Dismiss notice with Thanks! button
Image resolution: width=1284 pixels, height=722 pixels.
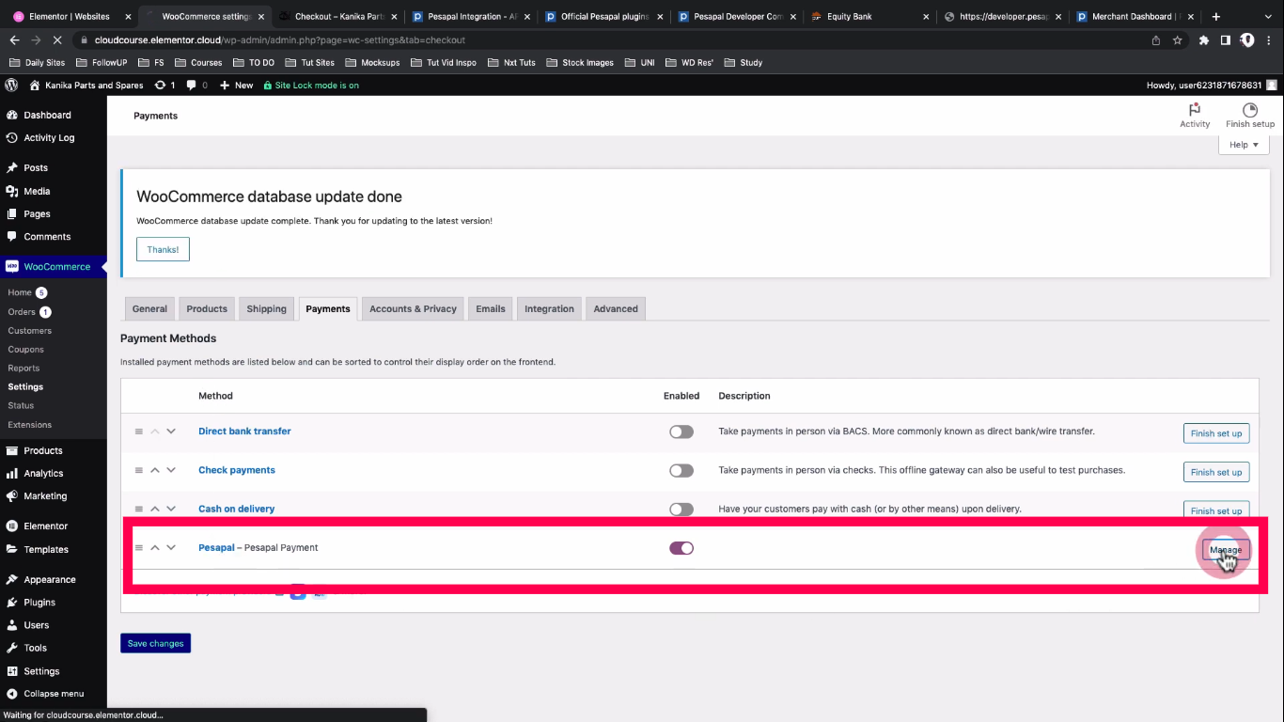pos(163,249)
